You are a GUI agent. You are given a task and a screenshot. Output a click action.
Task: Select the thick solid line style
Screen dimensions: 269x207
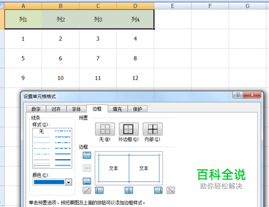pos(63,160)
